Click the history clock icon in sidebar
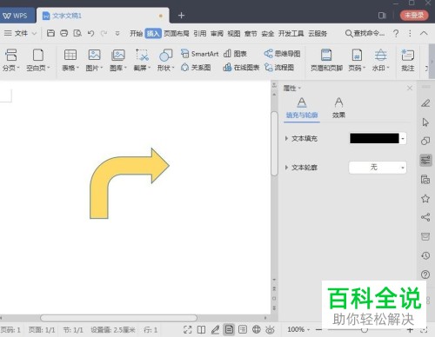Screen dimensions: 435x337 point(425,255)
